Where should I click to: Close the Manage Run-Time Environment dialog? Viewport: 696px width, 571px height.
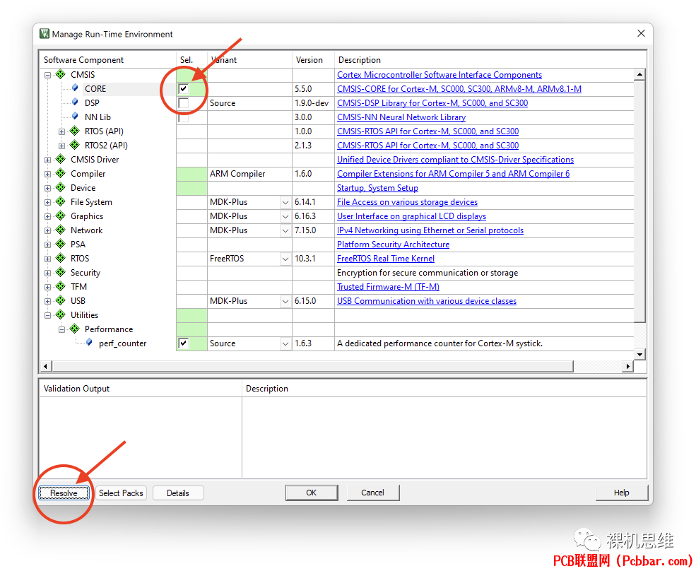(641, 33)
